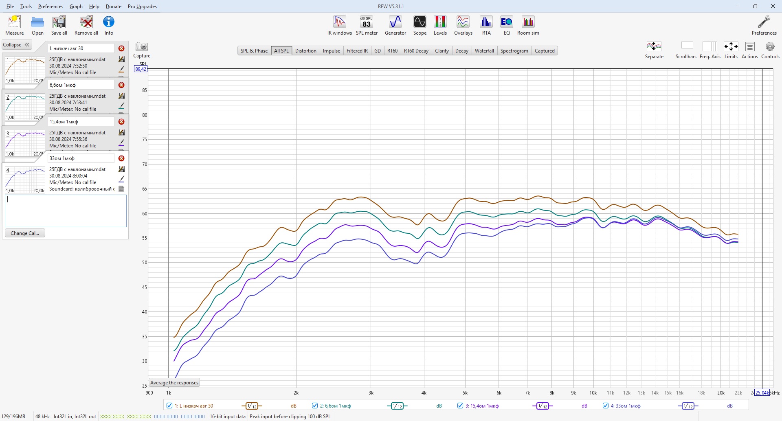Uncheck trace "1: L низкач авг 30" in legend
This screenshot has width=782, height=421.
pos(169,406)
